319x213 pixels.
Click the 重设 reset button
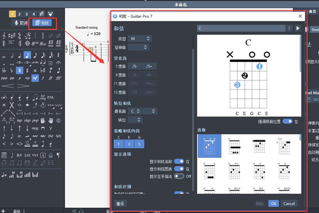click(x=120, y=203)
